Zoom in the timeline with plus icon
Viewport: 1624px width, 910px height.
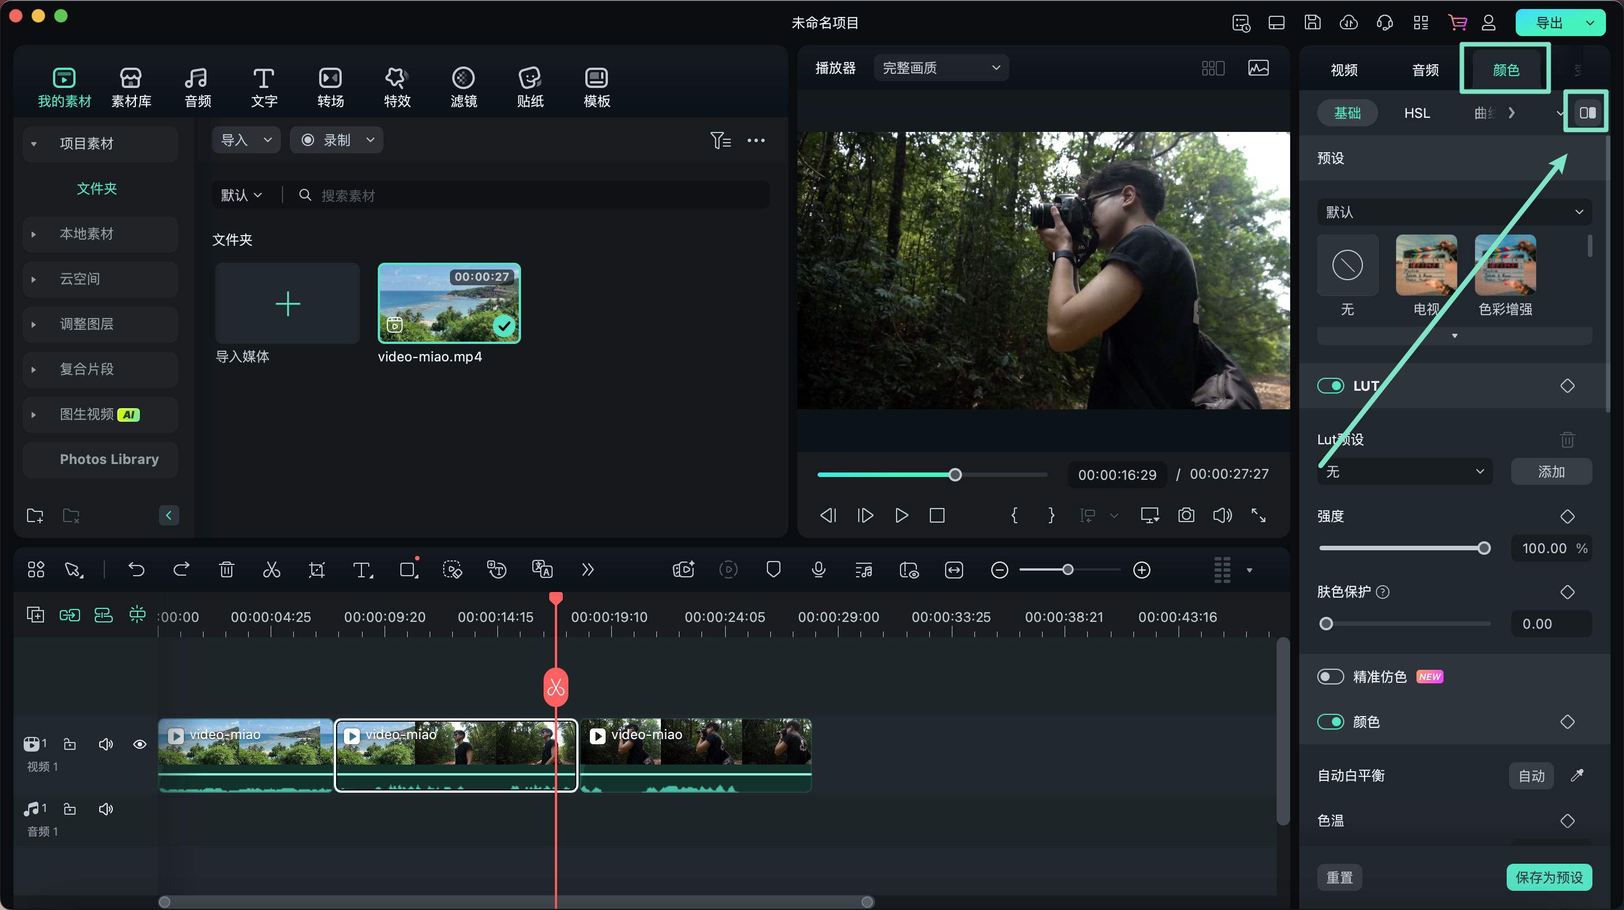pyautogui.click(x=1142, y=569)
